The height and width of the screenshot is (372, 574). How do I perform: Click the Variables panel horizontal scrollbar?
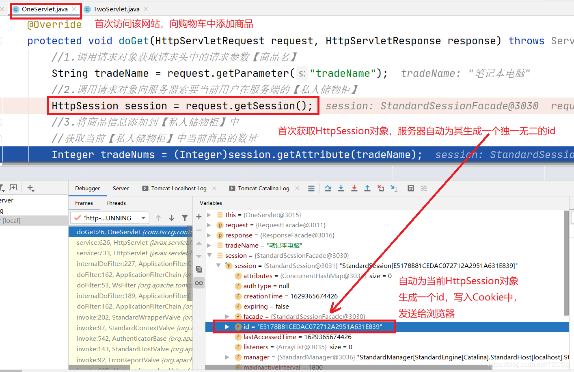(x=348, y=367)
